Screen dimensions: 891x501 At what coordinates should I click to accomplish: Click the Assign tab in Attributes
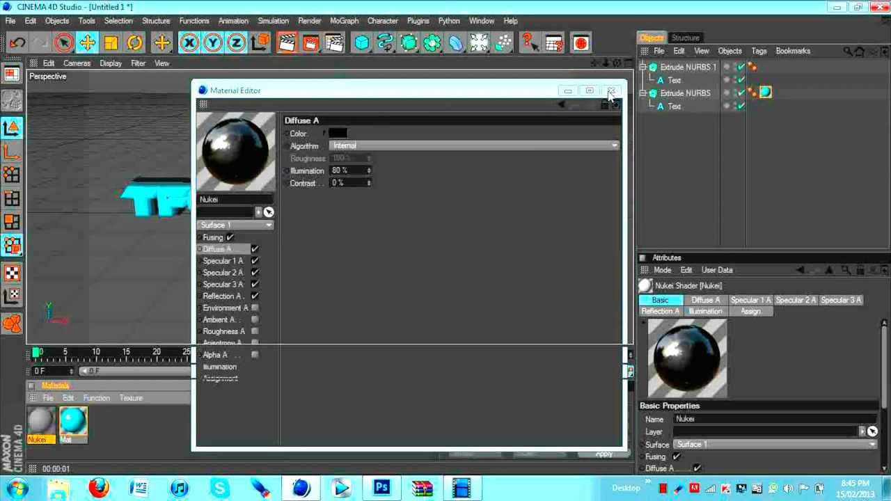click(750, 311)
